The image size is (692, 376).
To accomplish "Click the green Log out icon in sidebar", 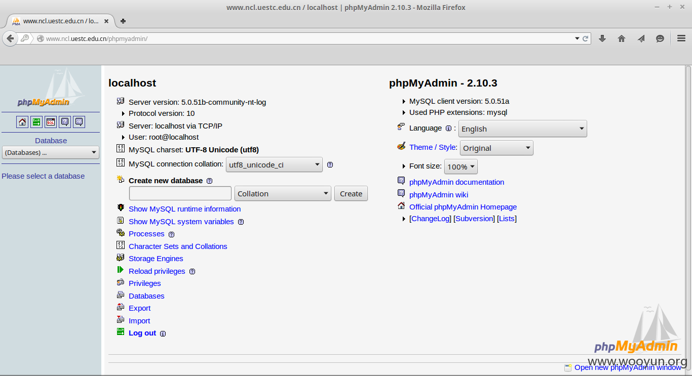I will point(36,122).
